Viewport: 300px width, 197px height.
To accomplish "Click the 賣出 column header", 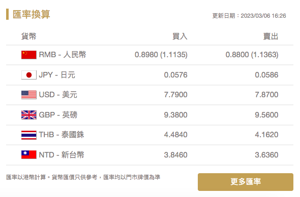I will pos(271,36).
